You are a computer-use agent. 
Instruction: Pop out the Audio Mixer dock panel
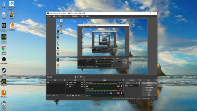tap(123, 80)
